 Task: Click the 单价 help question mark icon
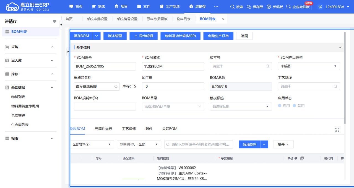pyautogui.click(x=296, y=158)
